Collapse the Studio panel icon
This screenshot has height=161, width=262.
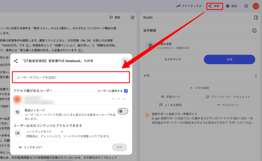[x=256, y=17]
